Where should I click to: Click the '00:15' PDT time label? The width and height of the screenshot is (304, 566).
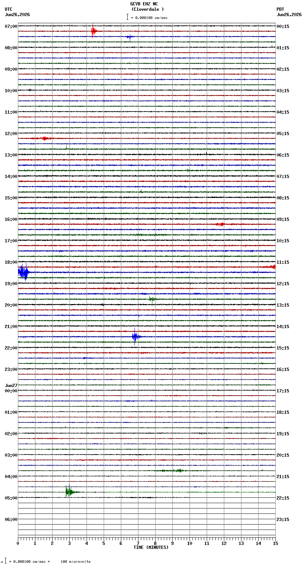coord(283,26)
